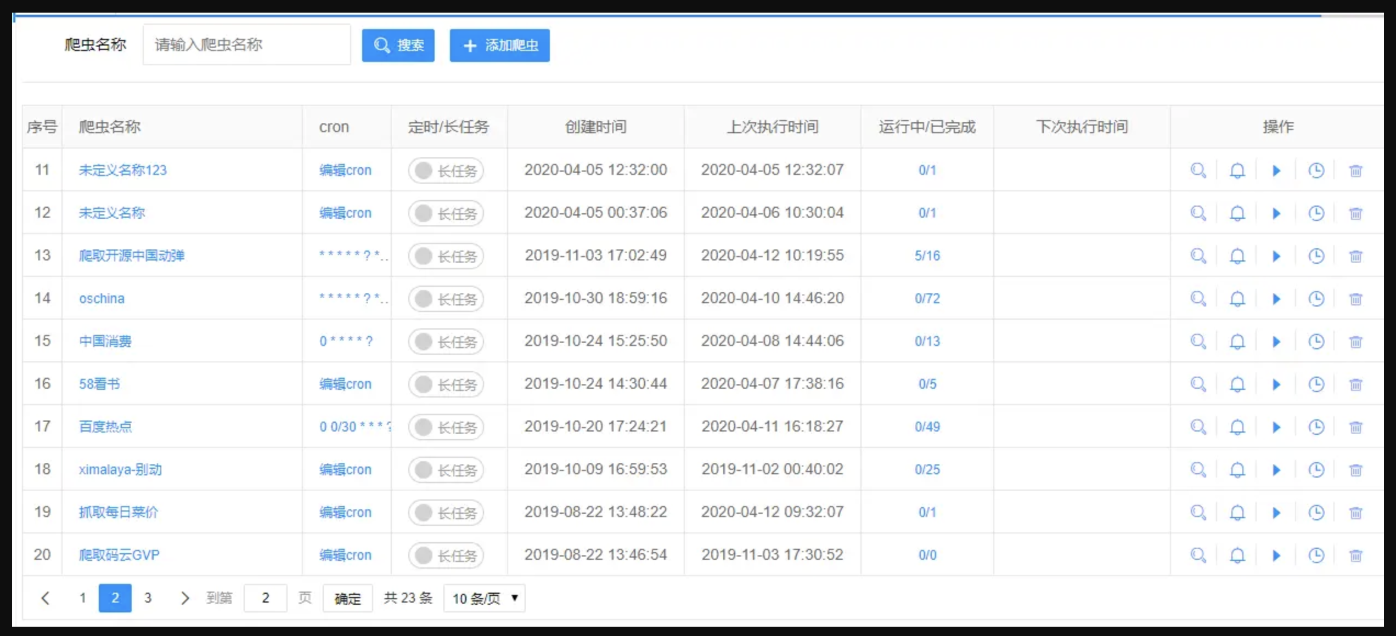Click the bell notification icon for oschina row
Image resolution: width=1396 pixels, height=636 pixels.
click(1237, 299)
